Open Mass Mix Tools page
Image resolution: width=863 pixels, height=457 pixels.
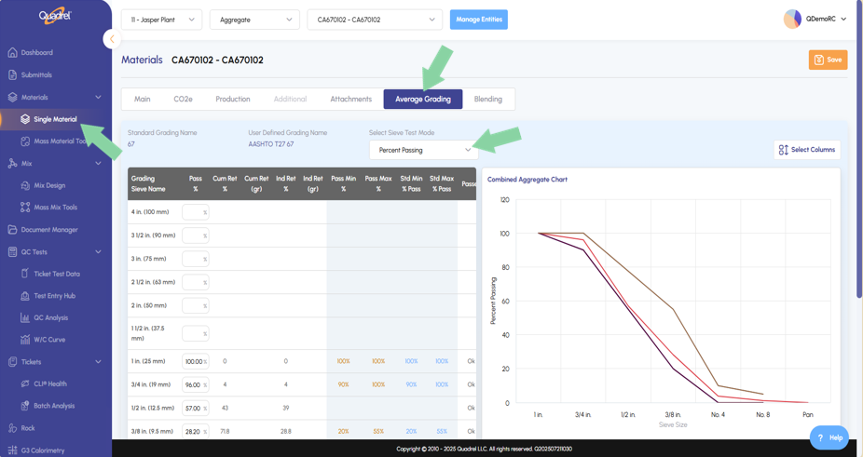point(55,208)
